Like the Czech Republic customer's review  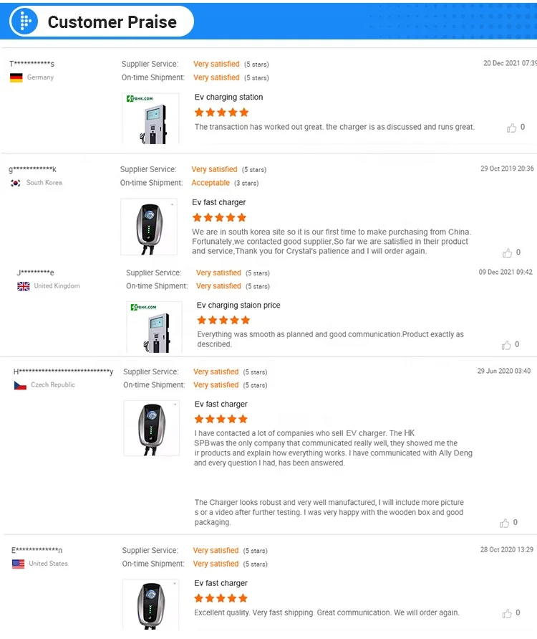505,523
